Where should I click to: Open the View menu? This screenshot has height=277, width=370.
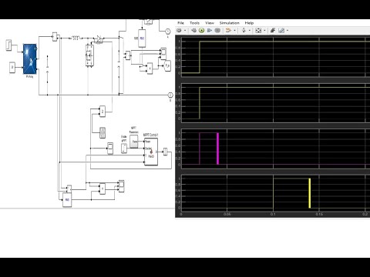[210, 23]
